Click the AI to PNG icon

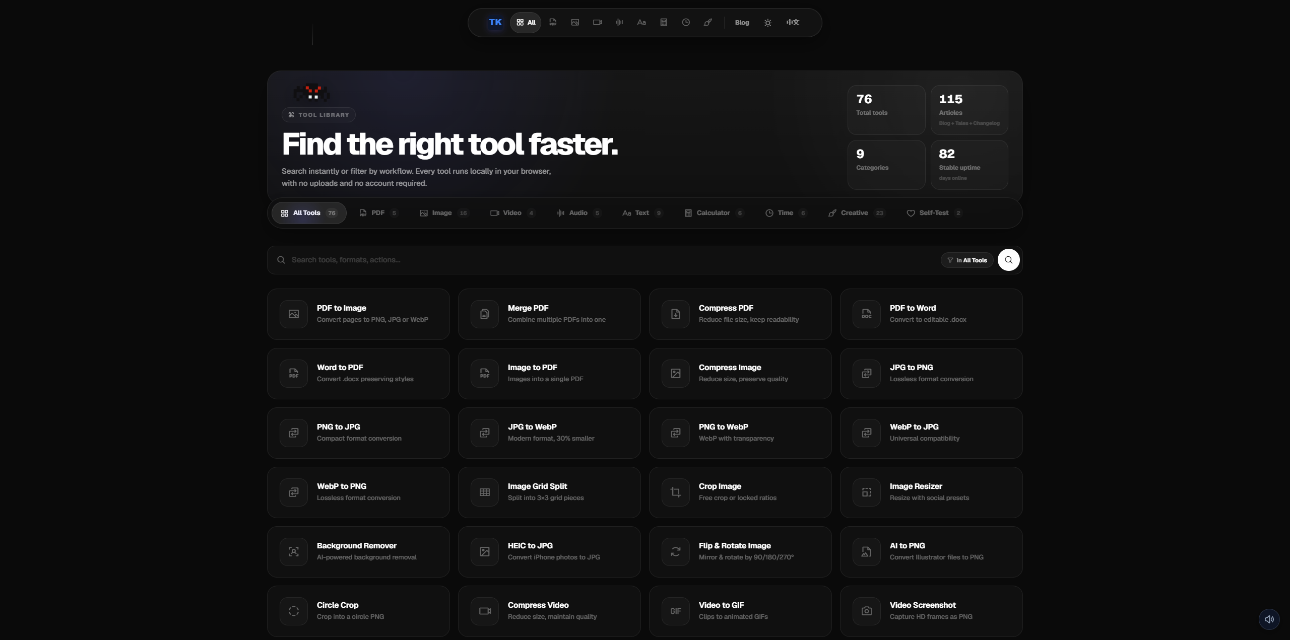867,552
